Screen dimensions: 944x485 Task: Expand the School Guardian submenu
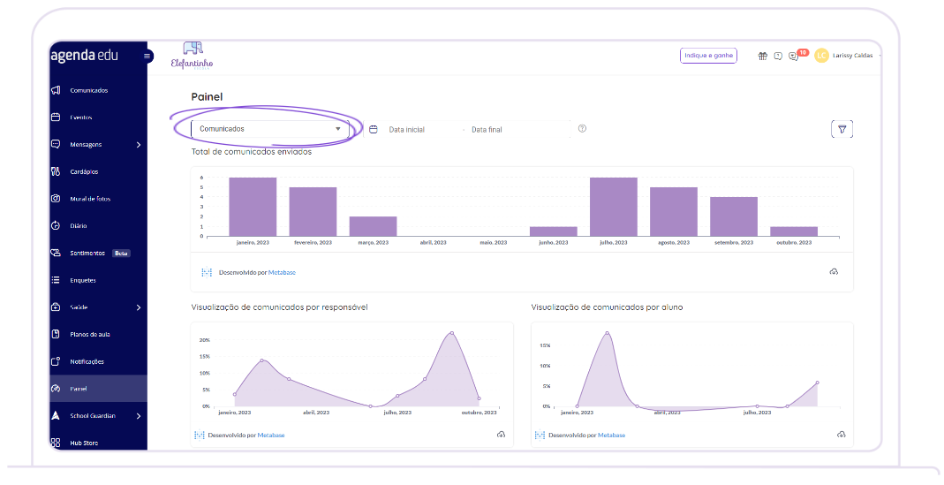[139, 416]
